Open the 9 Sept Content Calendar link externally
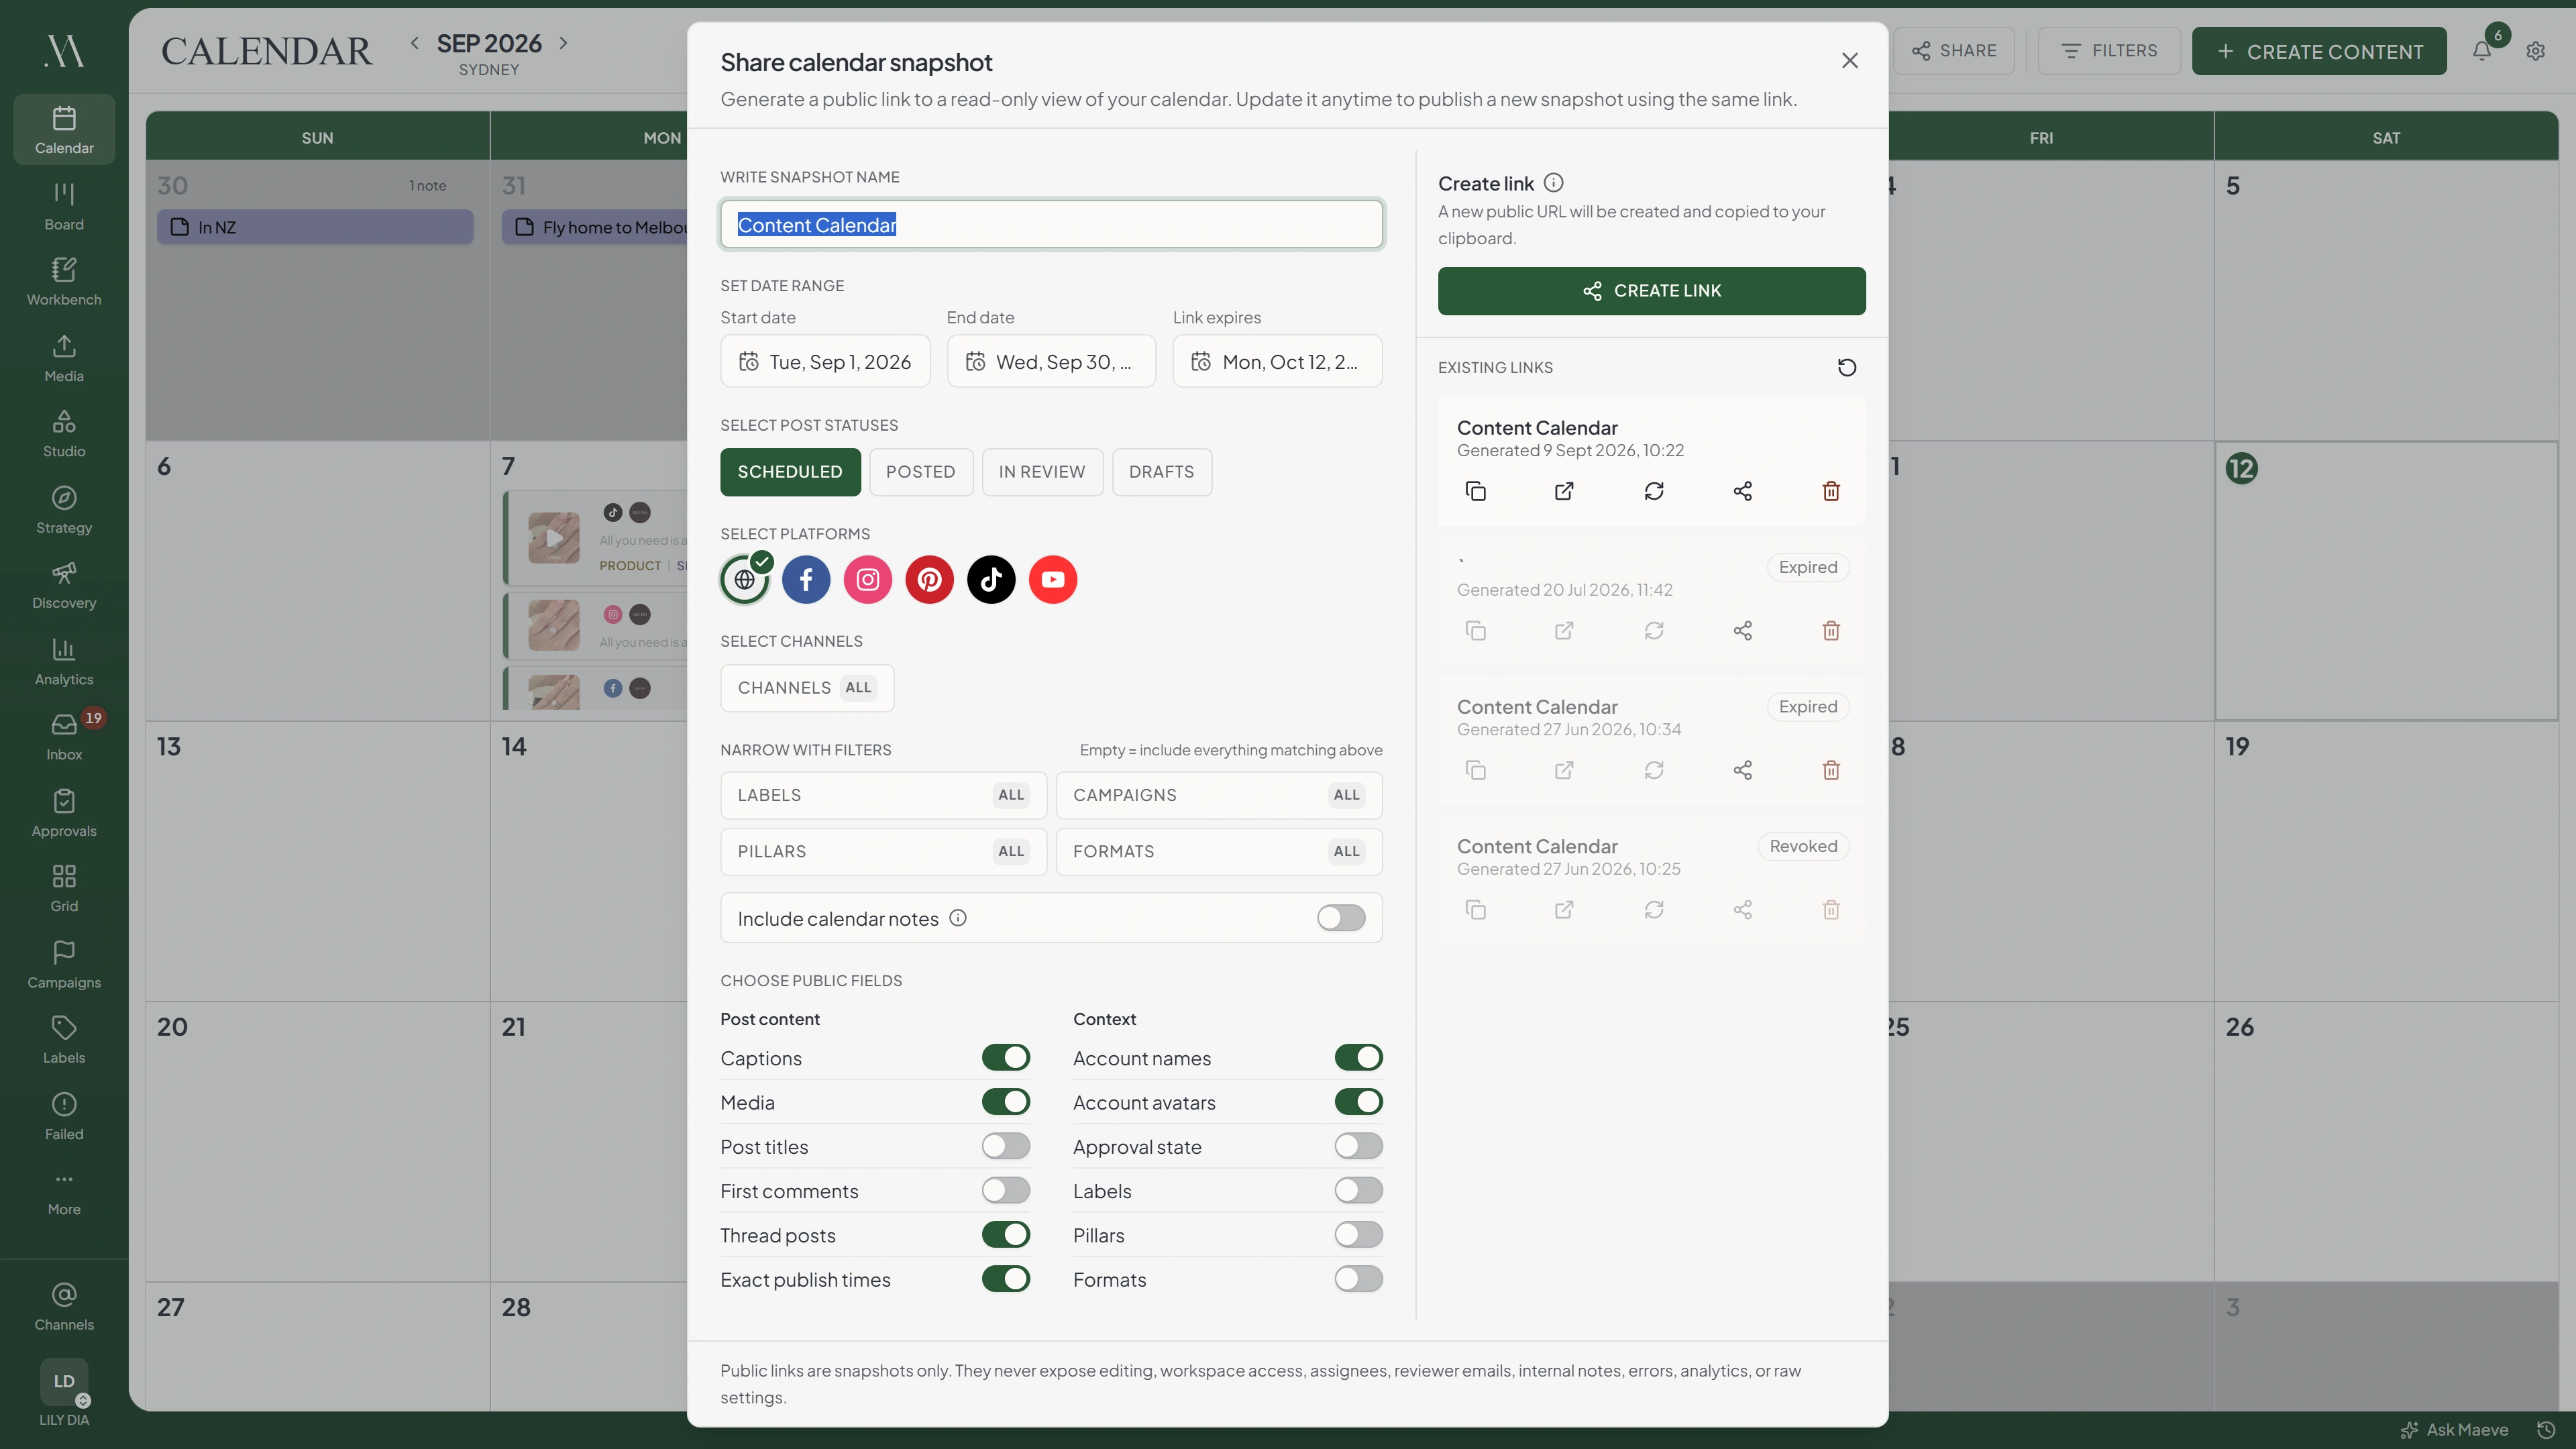The height and width of the screenshot is (1449, 2576). coord(1564,491)
